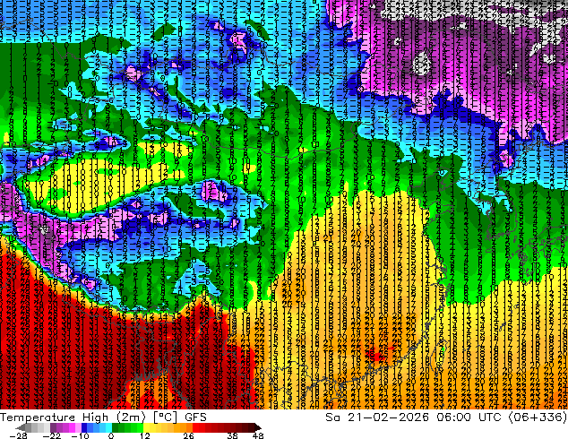Image resolution: width=568 pixels, height=439 pixels.
Task: Pick the bright red swatch at 26 on the legend
Action: (195, 427)
